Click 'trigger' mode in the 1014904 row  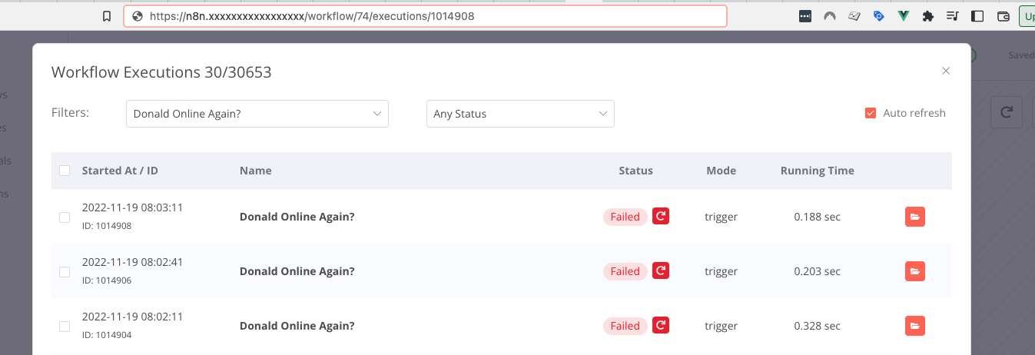(722, 326)
